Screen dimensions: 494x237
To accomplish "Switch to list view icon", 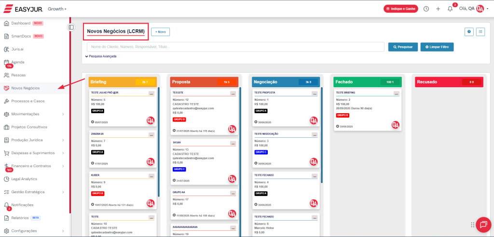I will [x=480, y=32].
